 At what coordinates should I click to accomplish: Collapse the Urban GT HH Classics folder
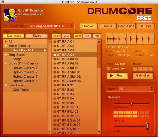pyautogui.click(x=6, y=63)
